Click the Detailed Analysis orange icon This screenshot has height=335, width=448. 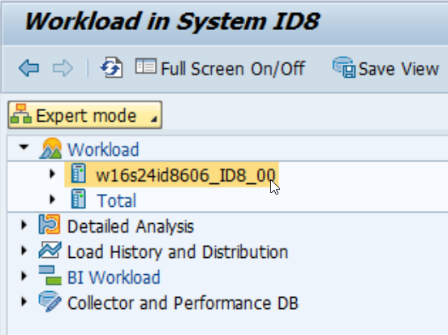click(x=50, y=224)
